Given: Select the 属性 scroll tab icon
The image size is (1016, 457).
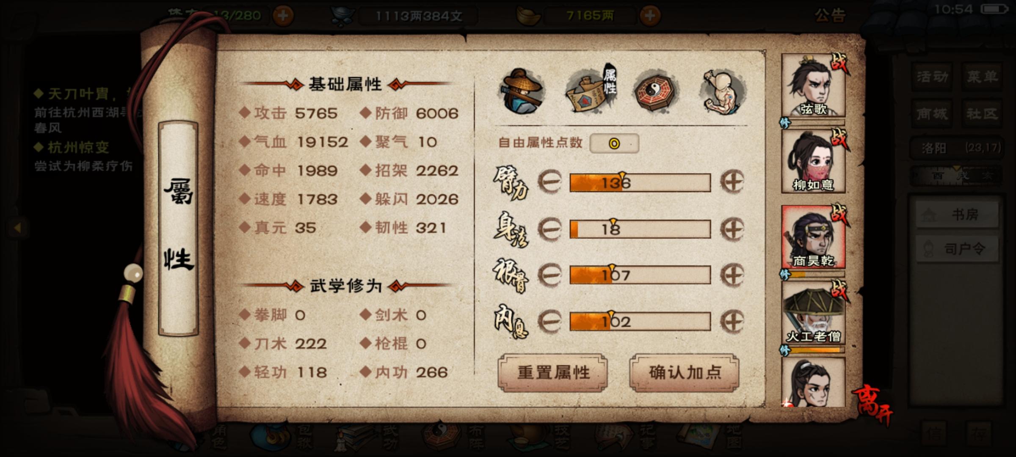Looking at the screenshot, I should [592, 90].
